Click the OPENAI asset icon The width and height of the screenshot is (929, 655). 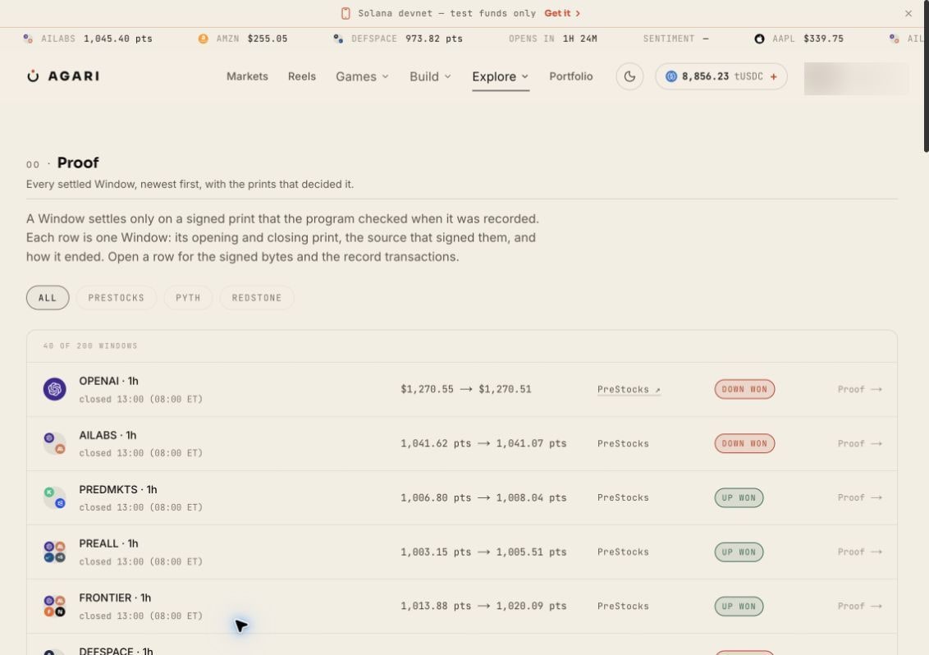54,389
